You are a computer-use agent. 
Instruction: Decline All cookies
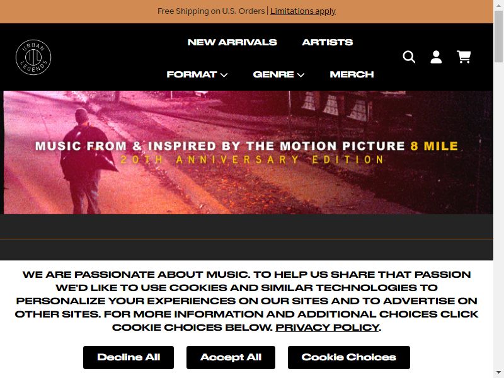129,357
